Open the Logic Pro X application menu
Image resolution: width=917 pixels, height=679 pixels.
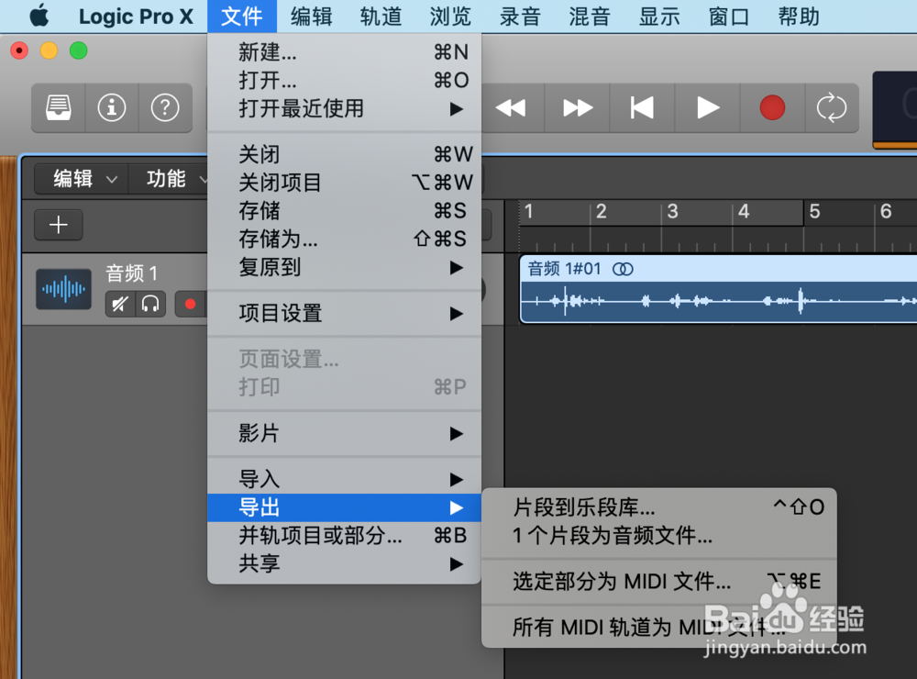point(136,17)
